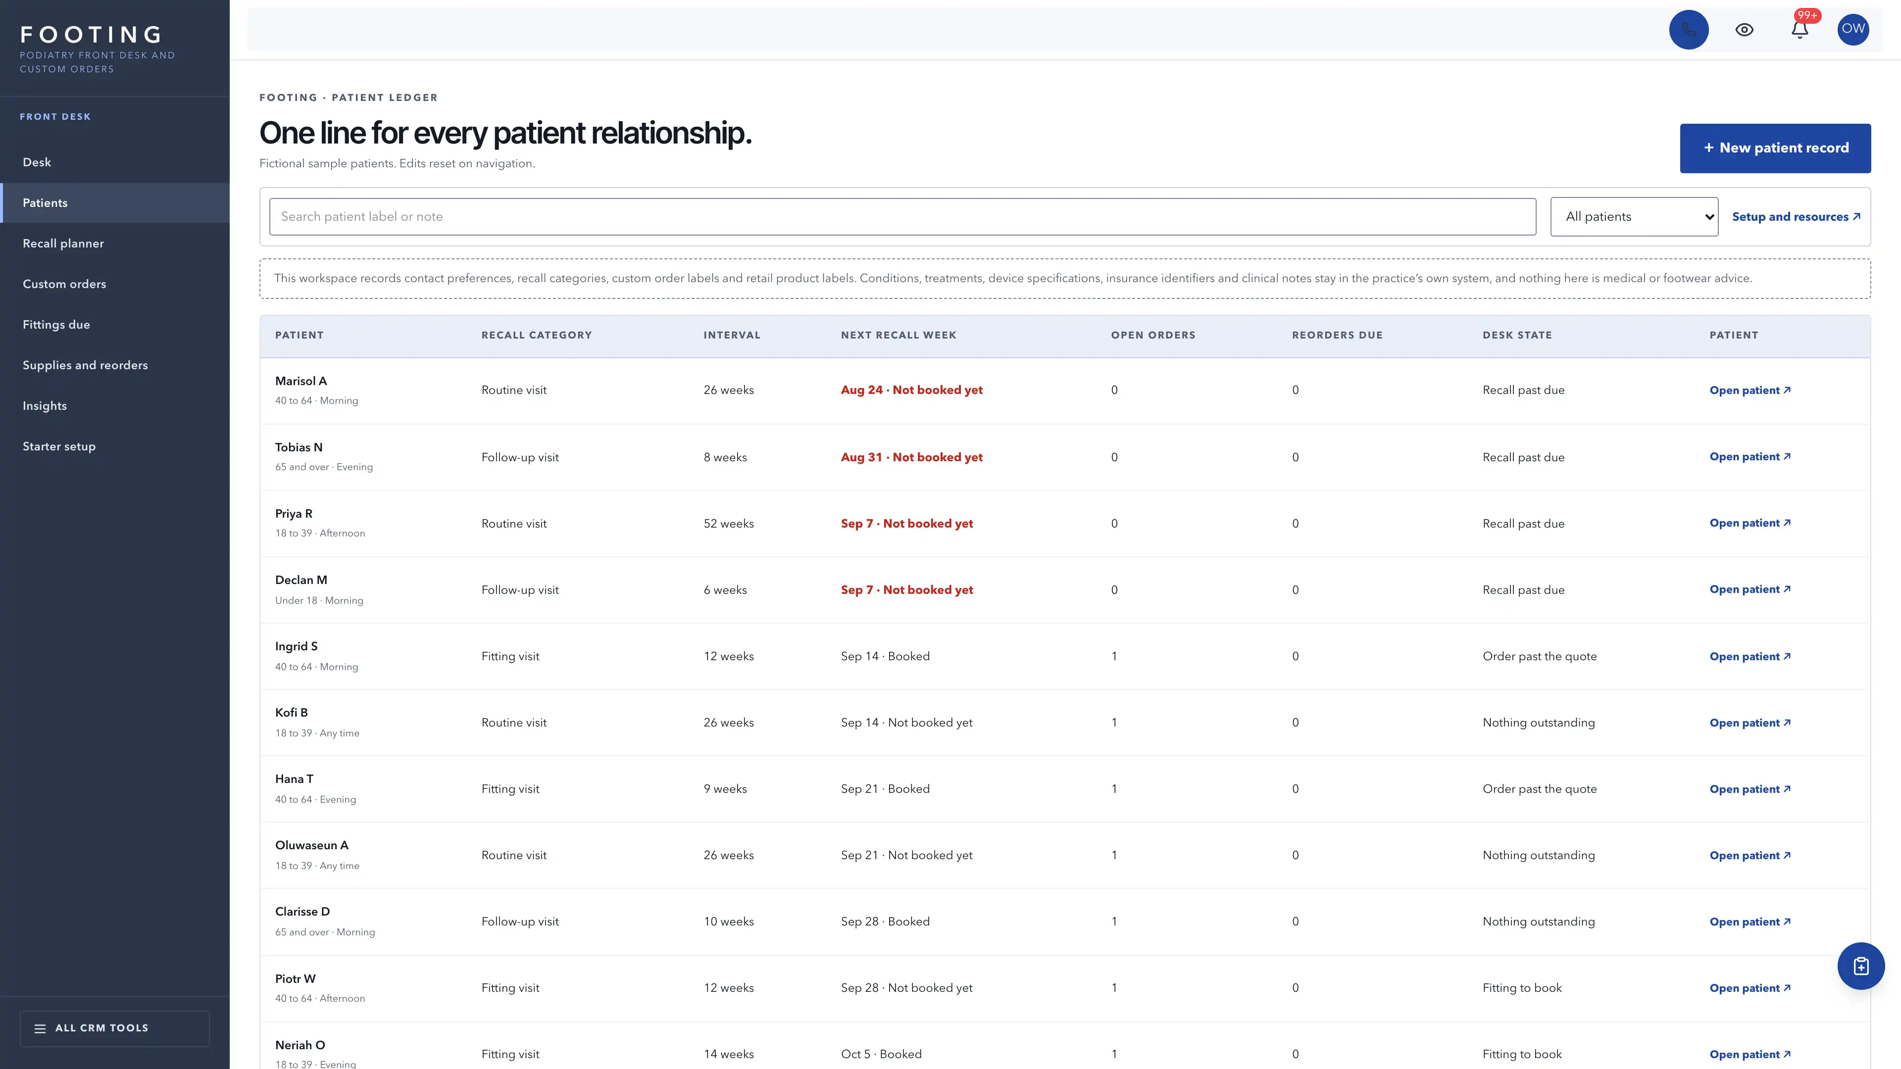The height and width of the screenshot is (1069, 1901).
Task: Click '52 weeks' interval for Priya R
Action: coord(728,524)
